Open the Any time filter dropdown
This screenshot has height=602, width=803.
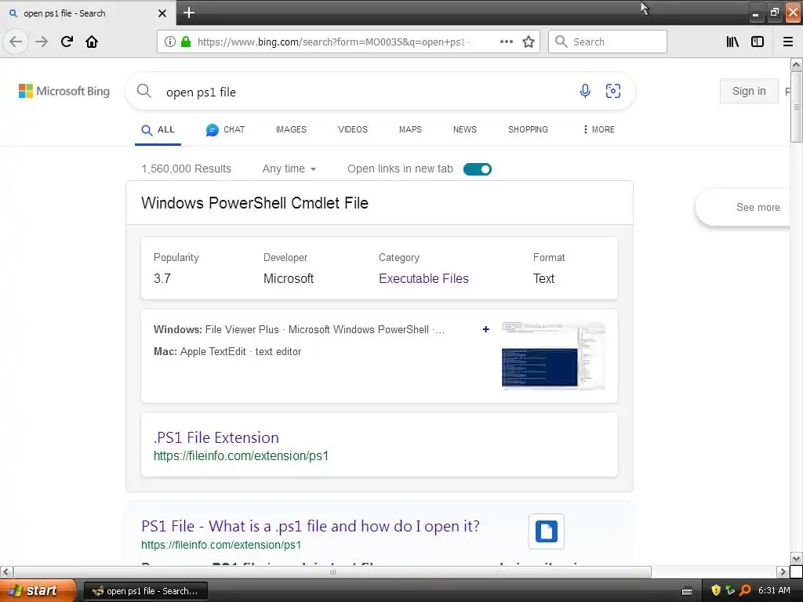coord(289,169)
